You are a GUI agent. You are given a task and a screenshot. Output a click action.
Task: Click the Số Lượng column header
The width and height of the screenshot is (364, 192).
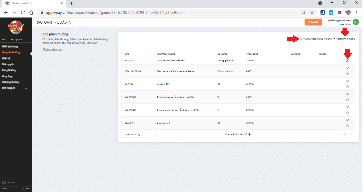point(222,54)
